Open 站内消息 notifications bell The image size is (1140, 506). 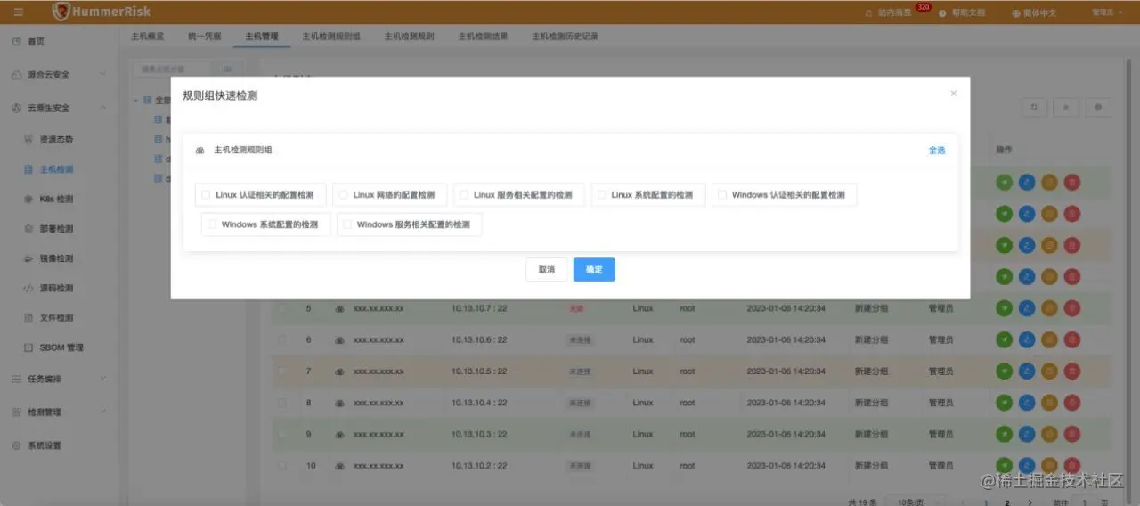pos(869,13)
